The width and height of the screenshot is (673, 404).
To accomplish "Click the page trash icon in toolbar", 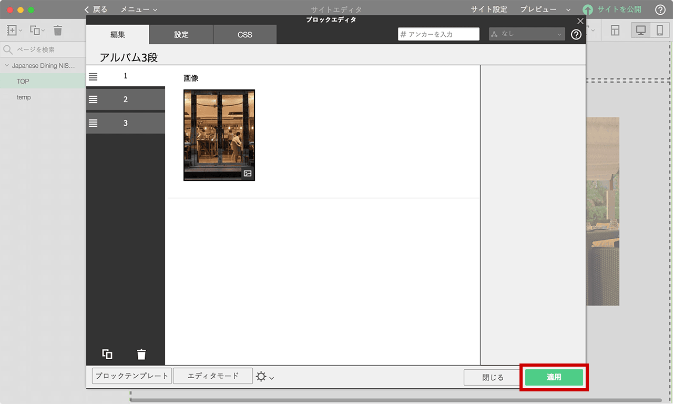I will pyautogui.click(x=58, y=31).
